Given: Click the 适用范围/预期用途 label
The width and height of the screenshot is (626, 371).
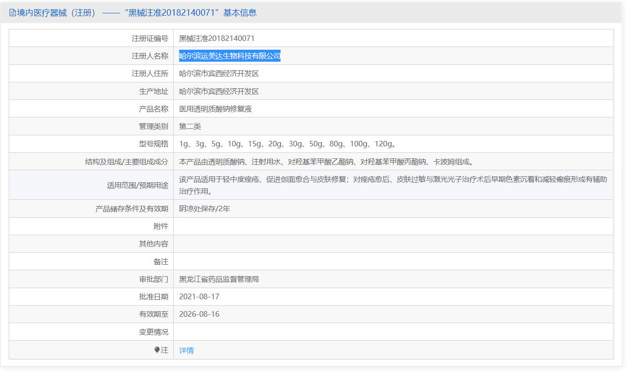Looking at the screenshot, I should (138, 185).
